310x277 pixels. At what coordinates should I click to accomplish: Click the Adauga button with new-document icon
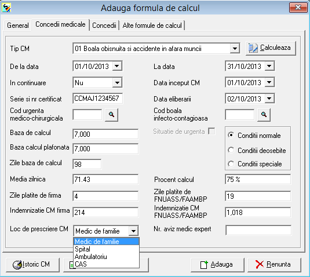point(217,265)
